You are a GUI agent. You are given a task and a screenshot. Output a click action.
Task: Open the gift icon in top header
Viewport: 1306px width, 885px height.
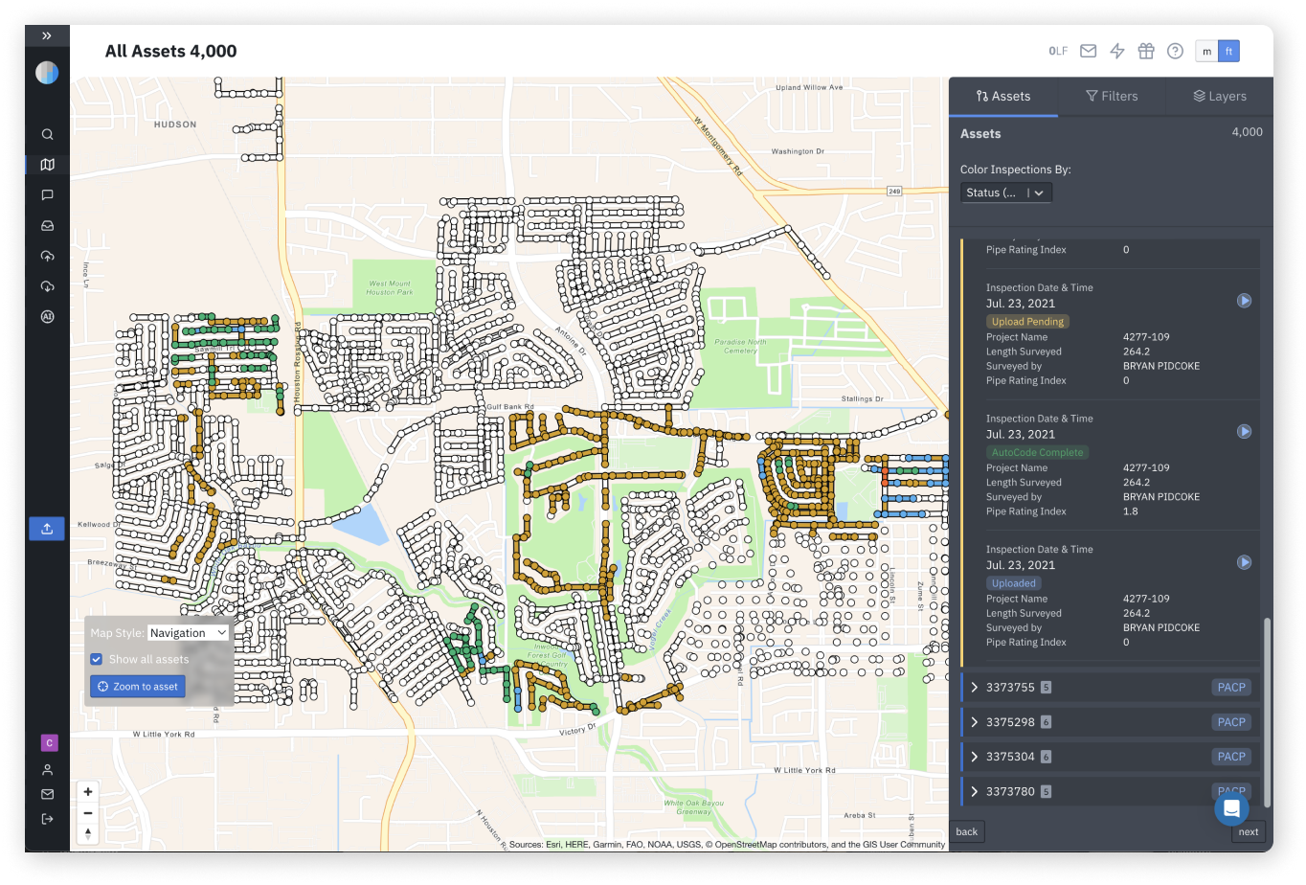1146,51
